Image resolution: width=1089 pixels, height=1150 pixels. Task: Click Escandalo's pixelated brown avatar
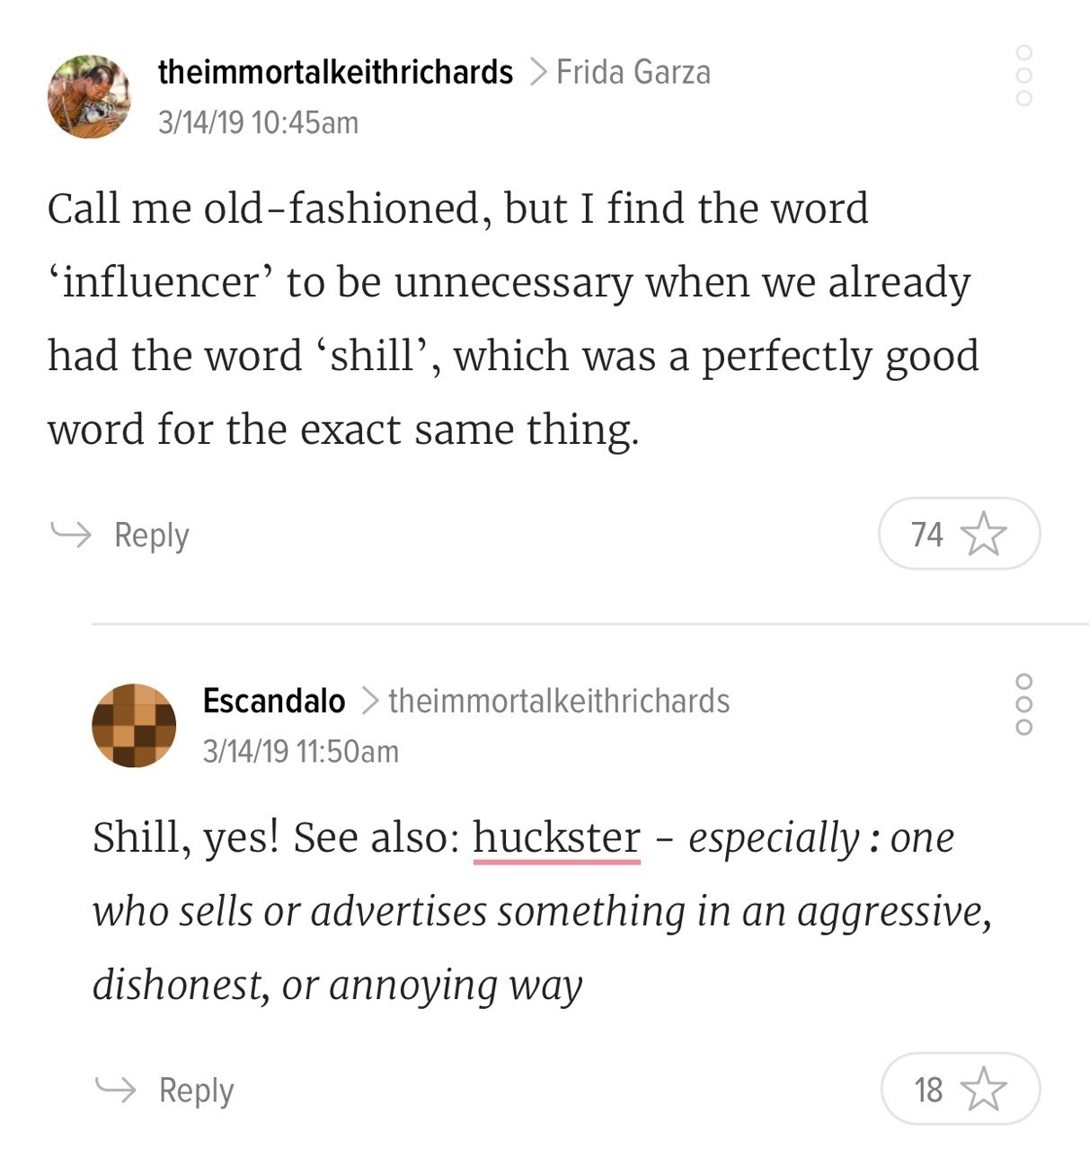(134, 725)
